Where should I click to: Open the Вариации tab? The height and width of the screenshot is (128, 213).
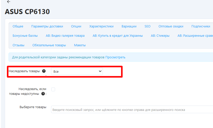129,26
